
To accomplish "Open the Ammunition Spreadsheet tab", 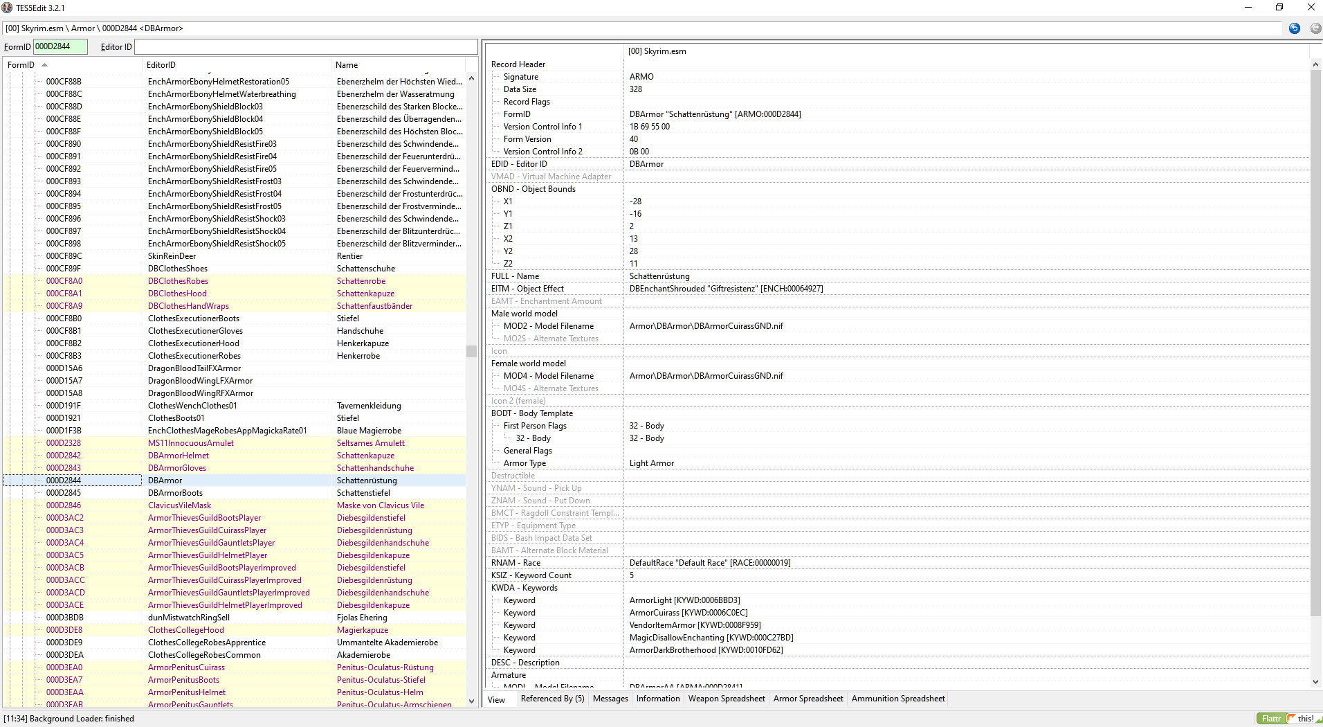I will pyautogui.click(x=898, y=699).
